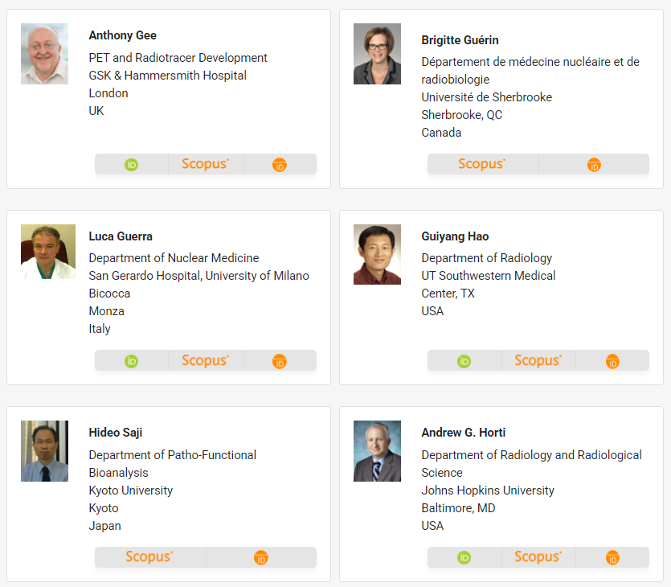Select the Hideo Saji name heading

point(116,433)
